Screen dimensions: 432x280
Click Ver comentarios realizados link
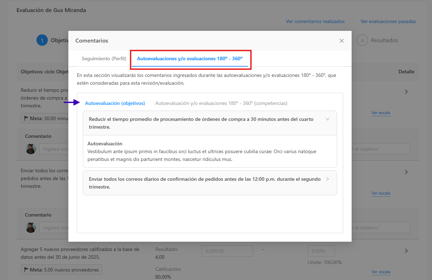tap(315, 21)
